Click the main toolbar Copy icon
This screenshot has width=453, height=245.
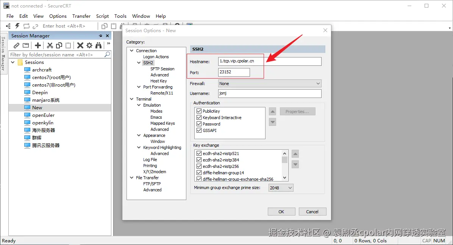[105, 26]
